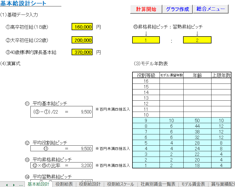The image size is (235, 187).
Task: Open the 役割給設計 sheet tab
Action: point(89,184)
